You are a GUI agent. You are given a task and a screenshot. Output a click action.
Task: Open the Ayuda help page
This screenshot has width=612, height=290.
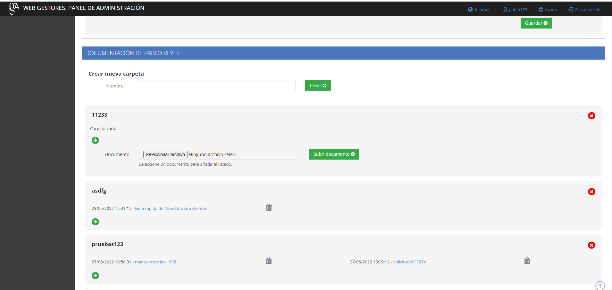coord(548,10)
